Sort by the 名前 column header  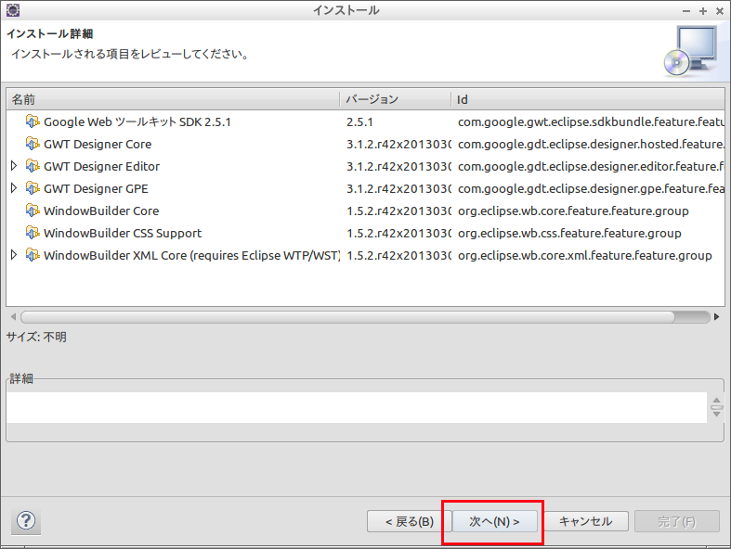[x=173, y=99]
